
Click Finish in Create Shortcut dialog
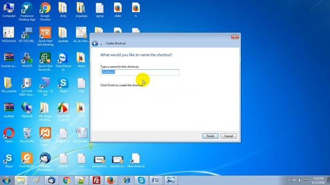[x=210, y=136]
